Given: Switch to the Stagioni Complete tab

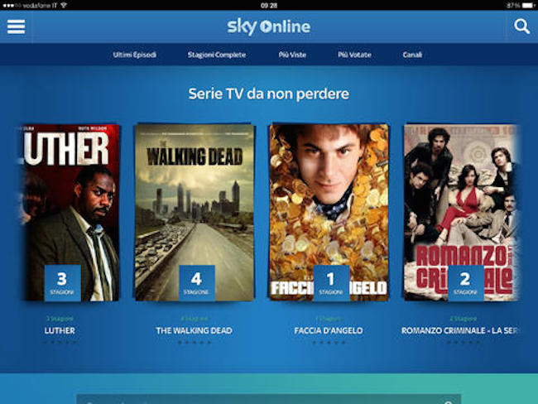Looking at the screenshot, I should (217, 55).
